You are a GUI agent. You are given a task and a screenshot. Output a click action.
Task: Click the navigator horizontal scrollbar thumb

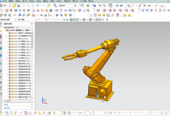pyautogui.click(x=8, y=101)
